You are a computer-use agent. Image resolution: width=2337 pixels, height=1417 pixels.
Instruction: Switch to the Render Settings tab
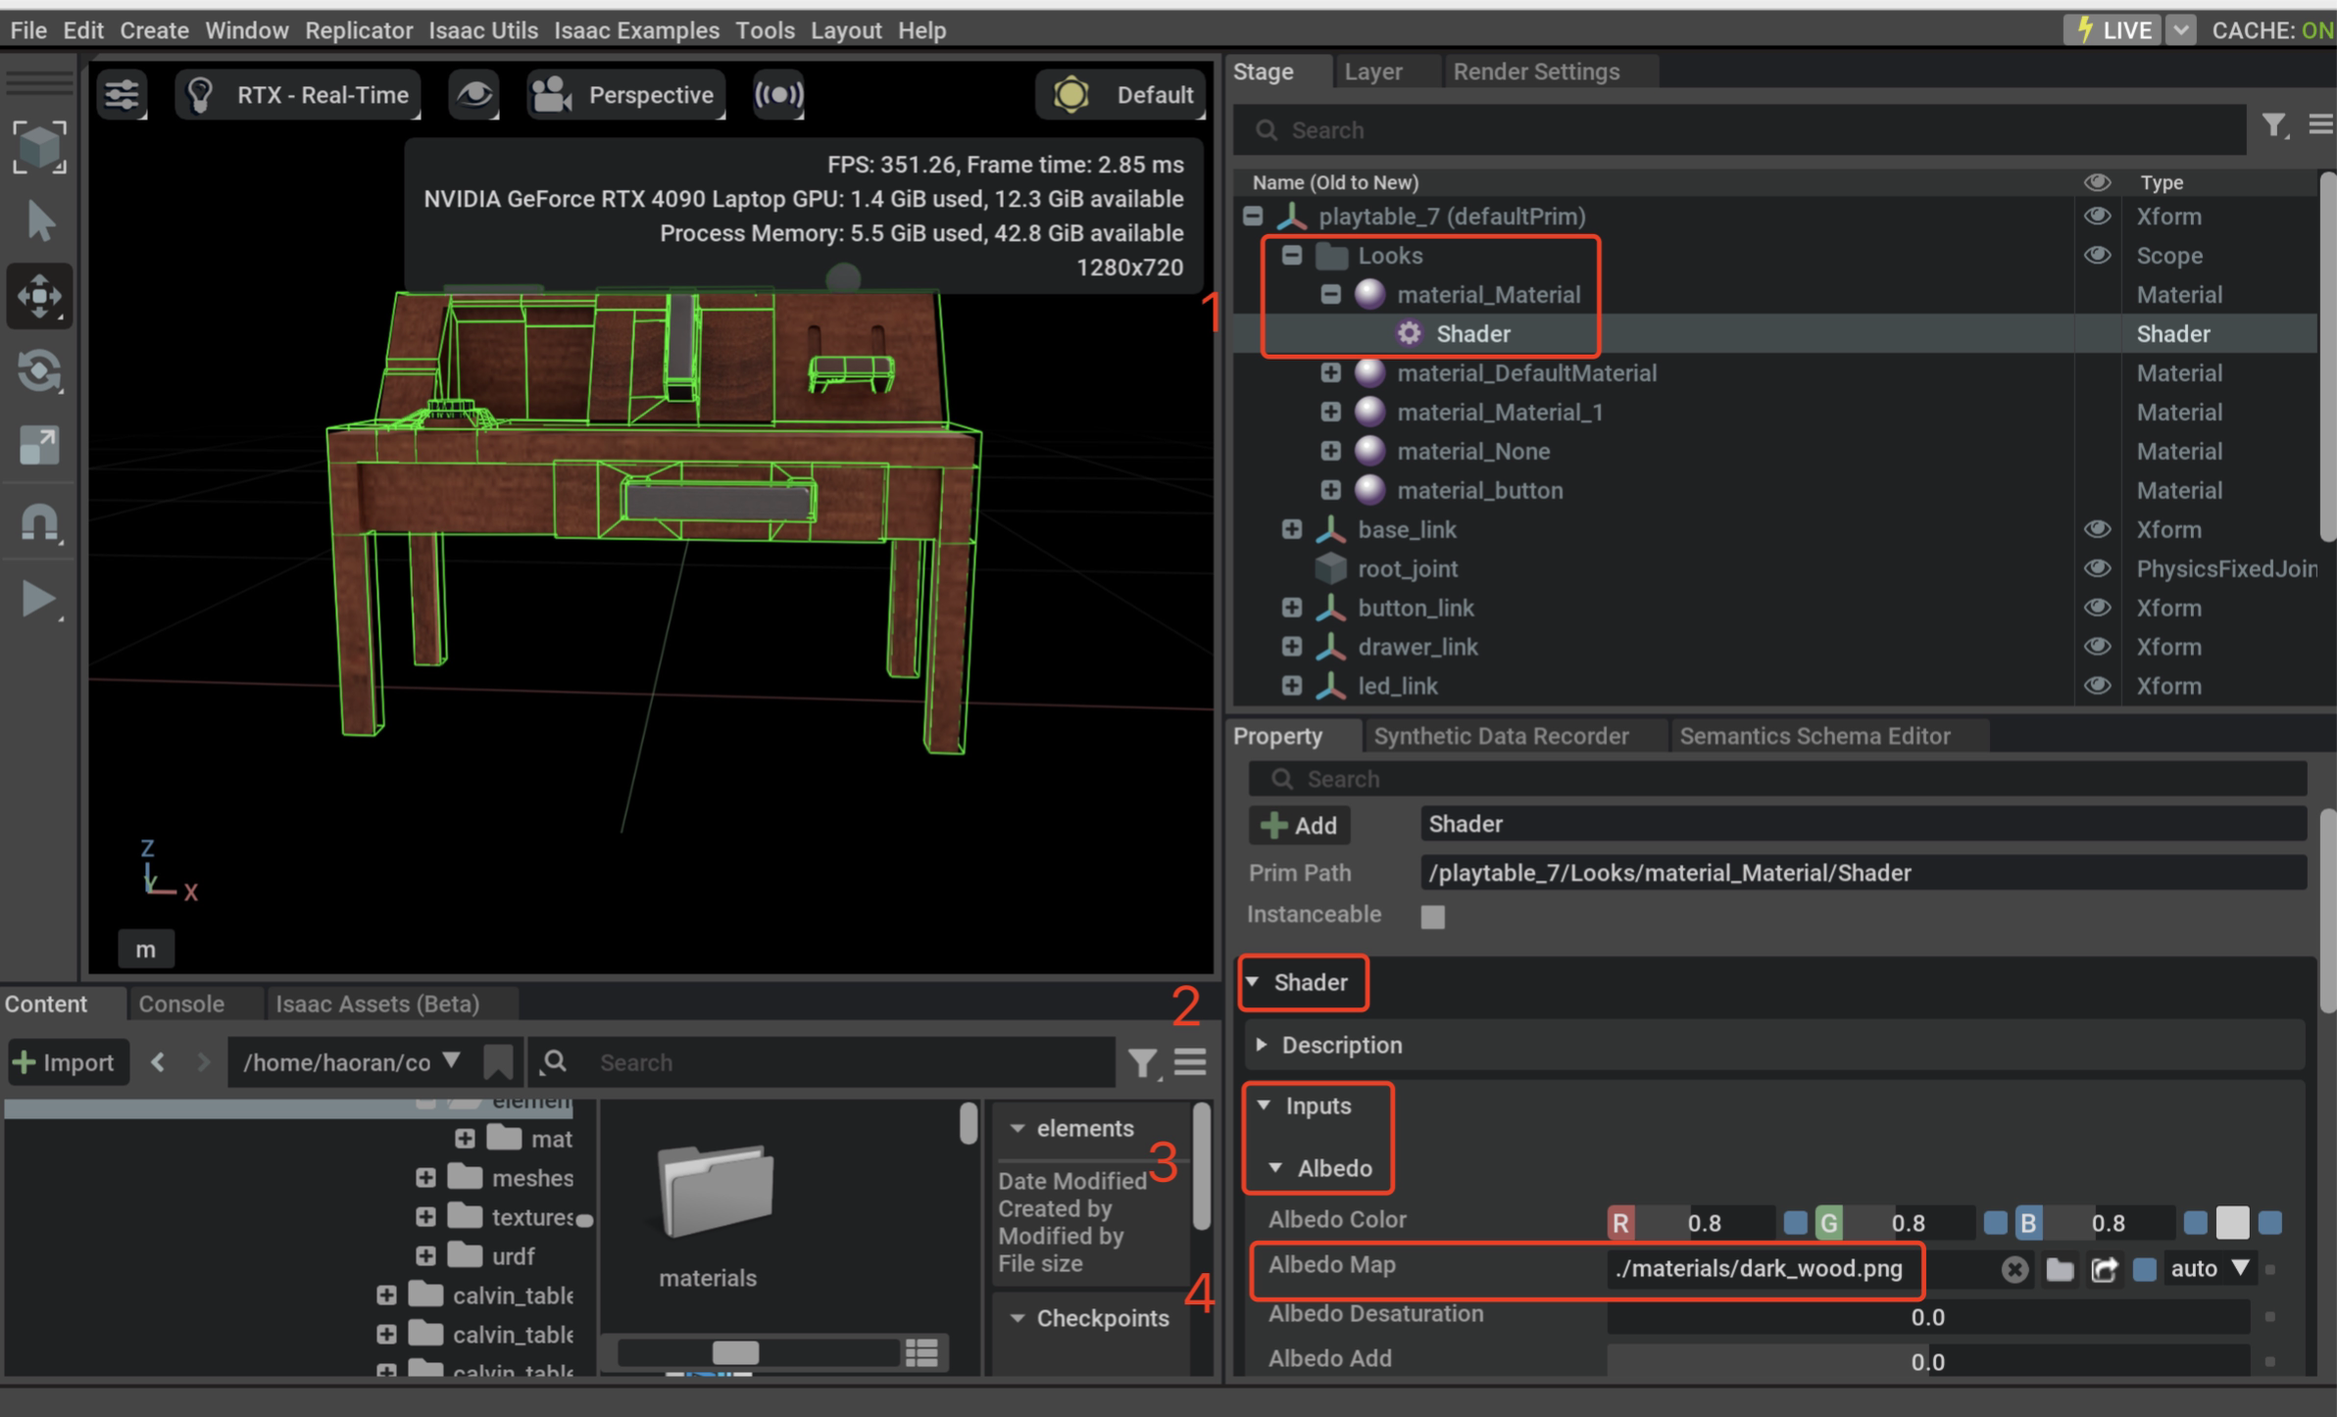coord(1535,72)
